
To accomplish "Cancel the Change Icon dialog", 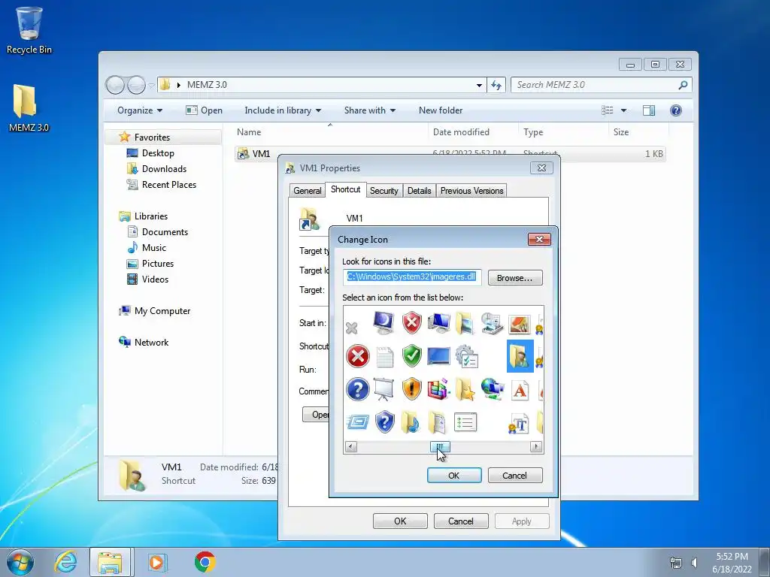I will [514, 476].
